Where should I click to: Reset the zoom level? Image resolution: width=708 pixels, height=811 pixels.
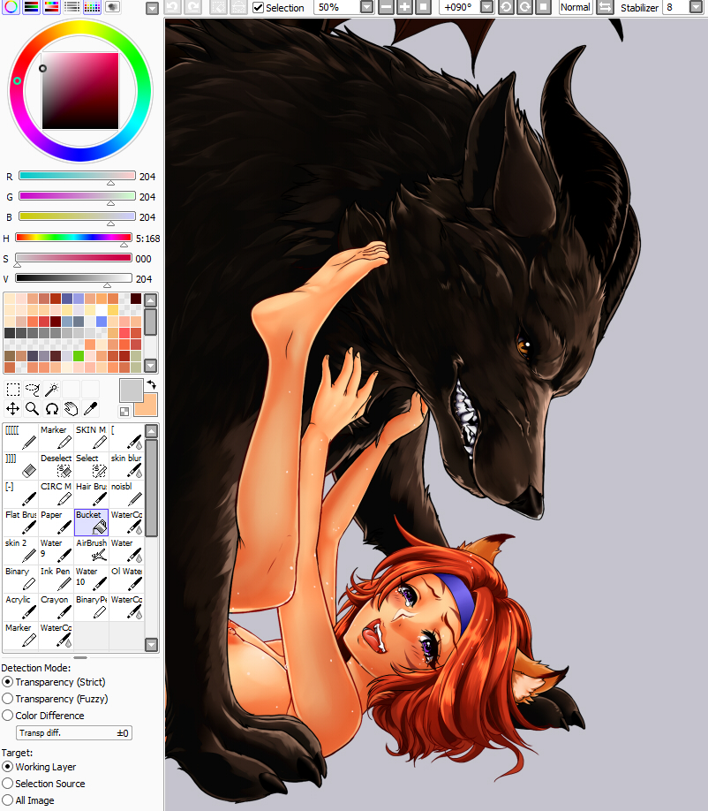(x=423, y=7)
